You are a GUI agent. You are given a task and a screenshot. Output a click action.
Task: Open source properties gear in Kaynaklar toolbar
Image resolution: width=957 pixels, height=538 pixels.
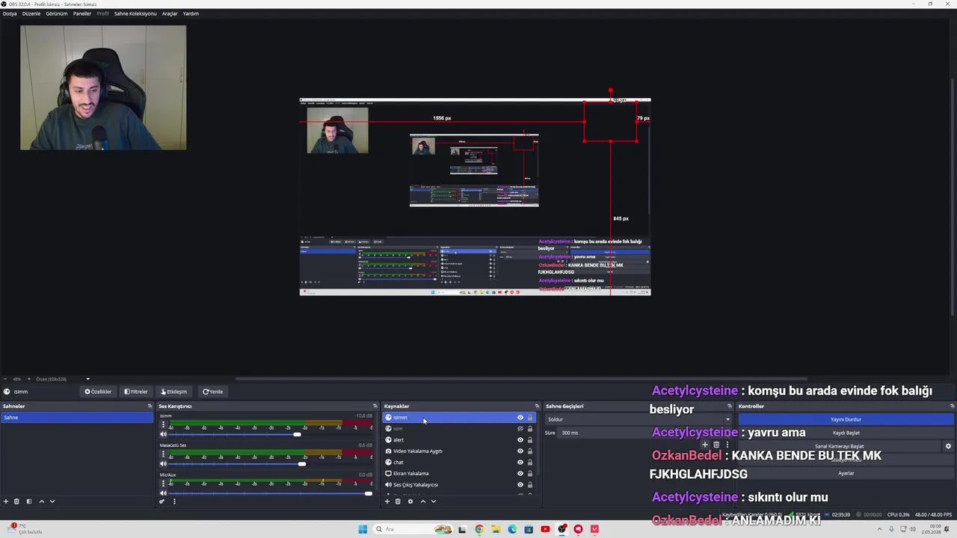coord(410,501)
